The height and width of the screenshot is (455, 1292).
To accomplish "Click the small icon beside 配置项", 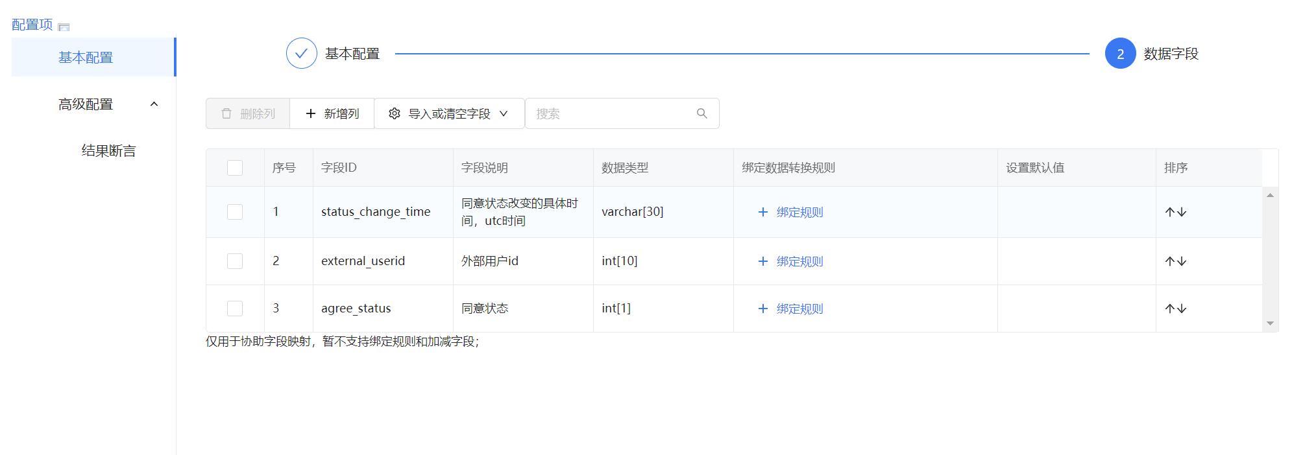I will click(x=64, y=27).
